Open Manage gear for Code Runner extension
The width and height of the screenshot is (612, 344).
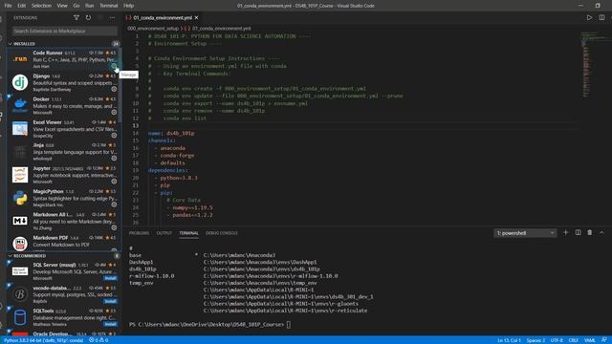114,66
